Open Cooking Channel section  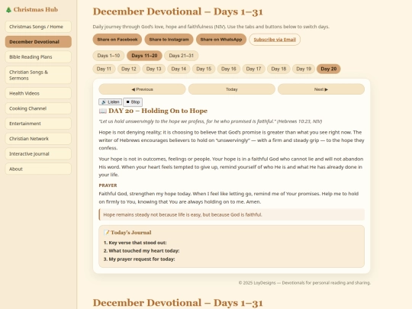coord(38,108)
